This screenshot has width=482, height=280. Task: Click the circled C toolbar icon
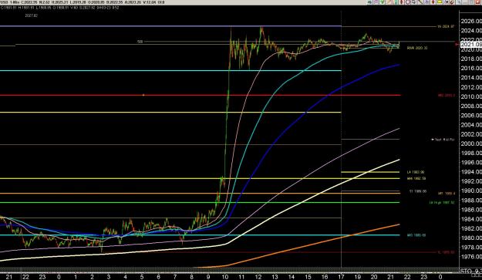tap(408, 2)
